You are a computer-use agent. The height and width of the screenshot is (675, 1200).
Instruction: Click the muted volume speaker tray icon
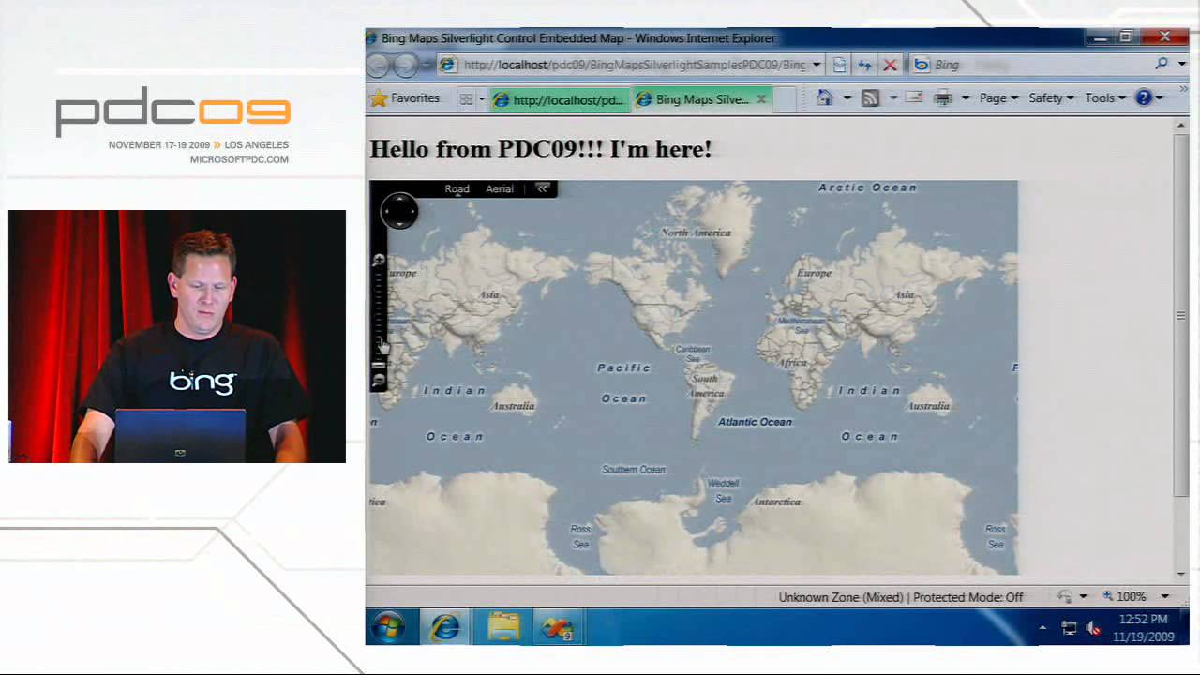pos(1093,628)
